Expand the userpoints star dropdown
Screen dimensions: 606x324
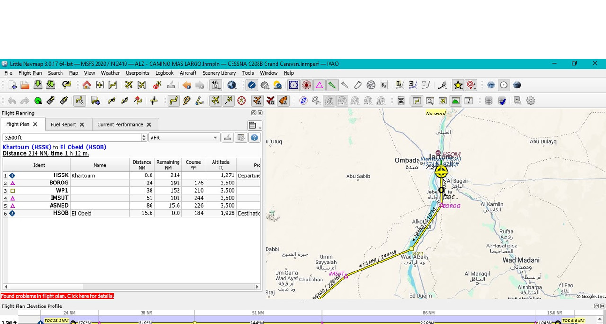[458, 85]
